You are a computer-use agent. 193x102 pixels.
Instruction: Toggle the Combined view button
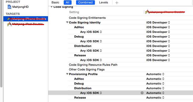85,2
